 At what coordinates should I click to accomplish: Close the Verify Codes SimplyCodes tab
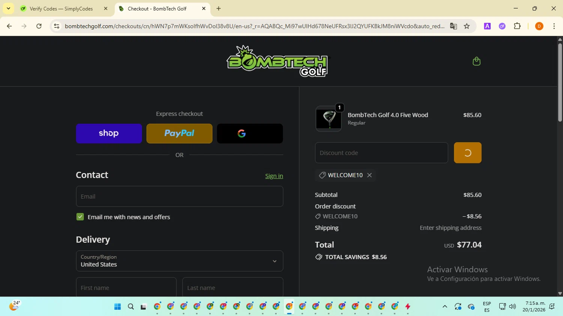(x=105, y=9)
